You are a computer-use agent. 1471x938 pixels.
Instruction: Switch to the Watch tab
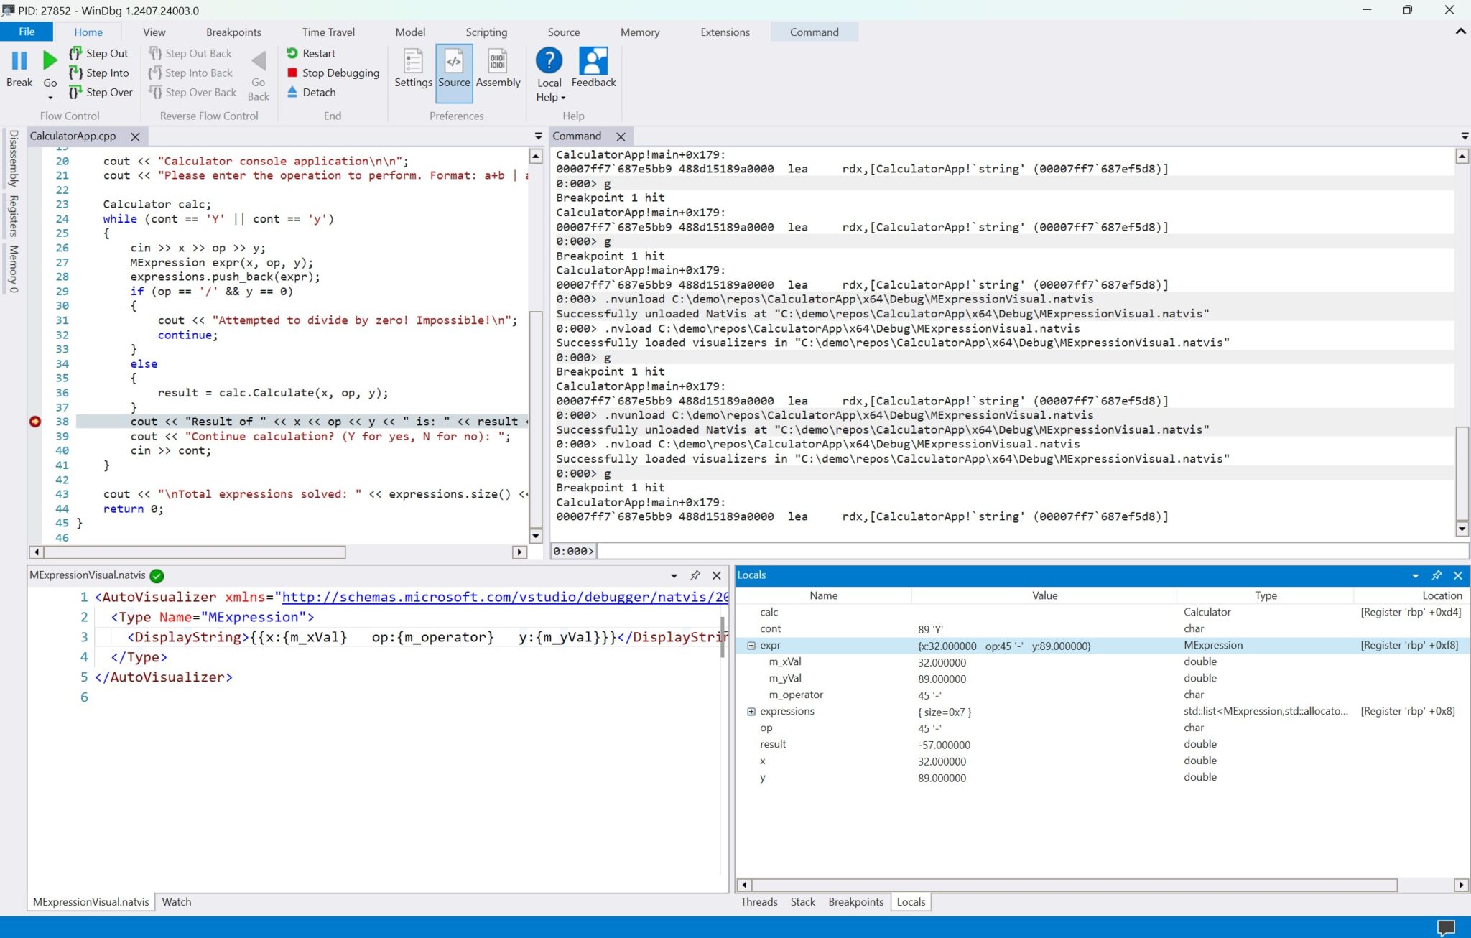coord(176,901)
